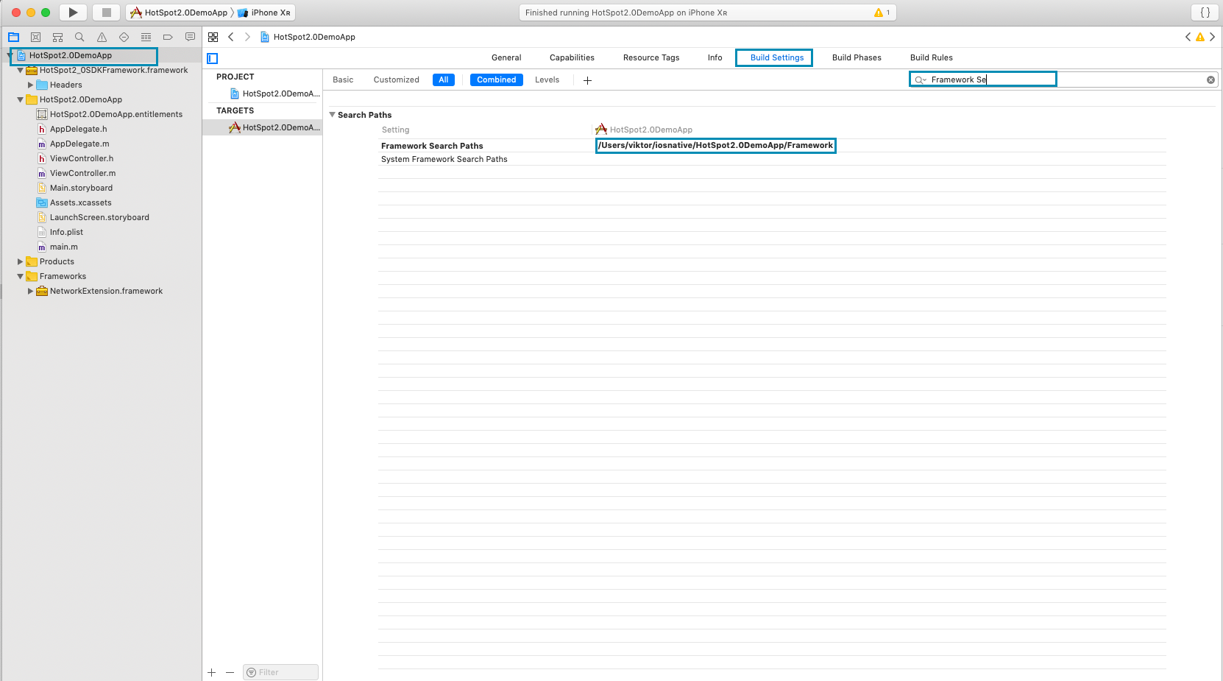
Task: Collapse the Search Paths section
Action: [332, 115]
